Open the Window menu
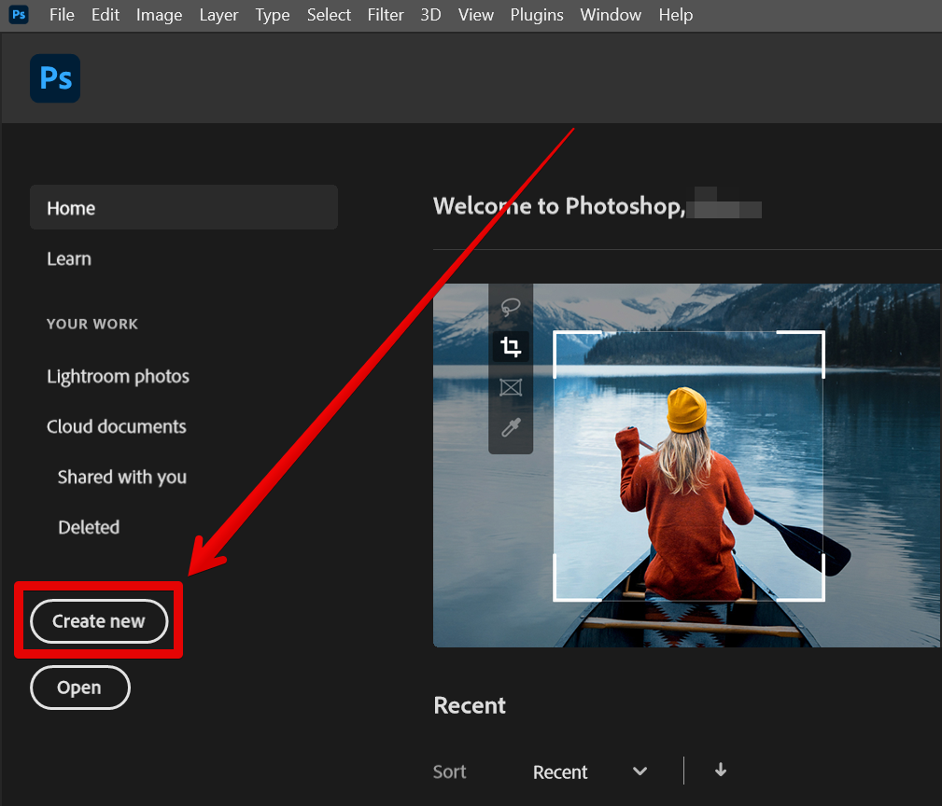The height and width of the screenshot is (806, 942). [611, 15]
